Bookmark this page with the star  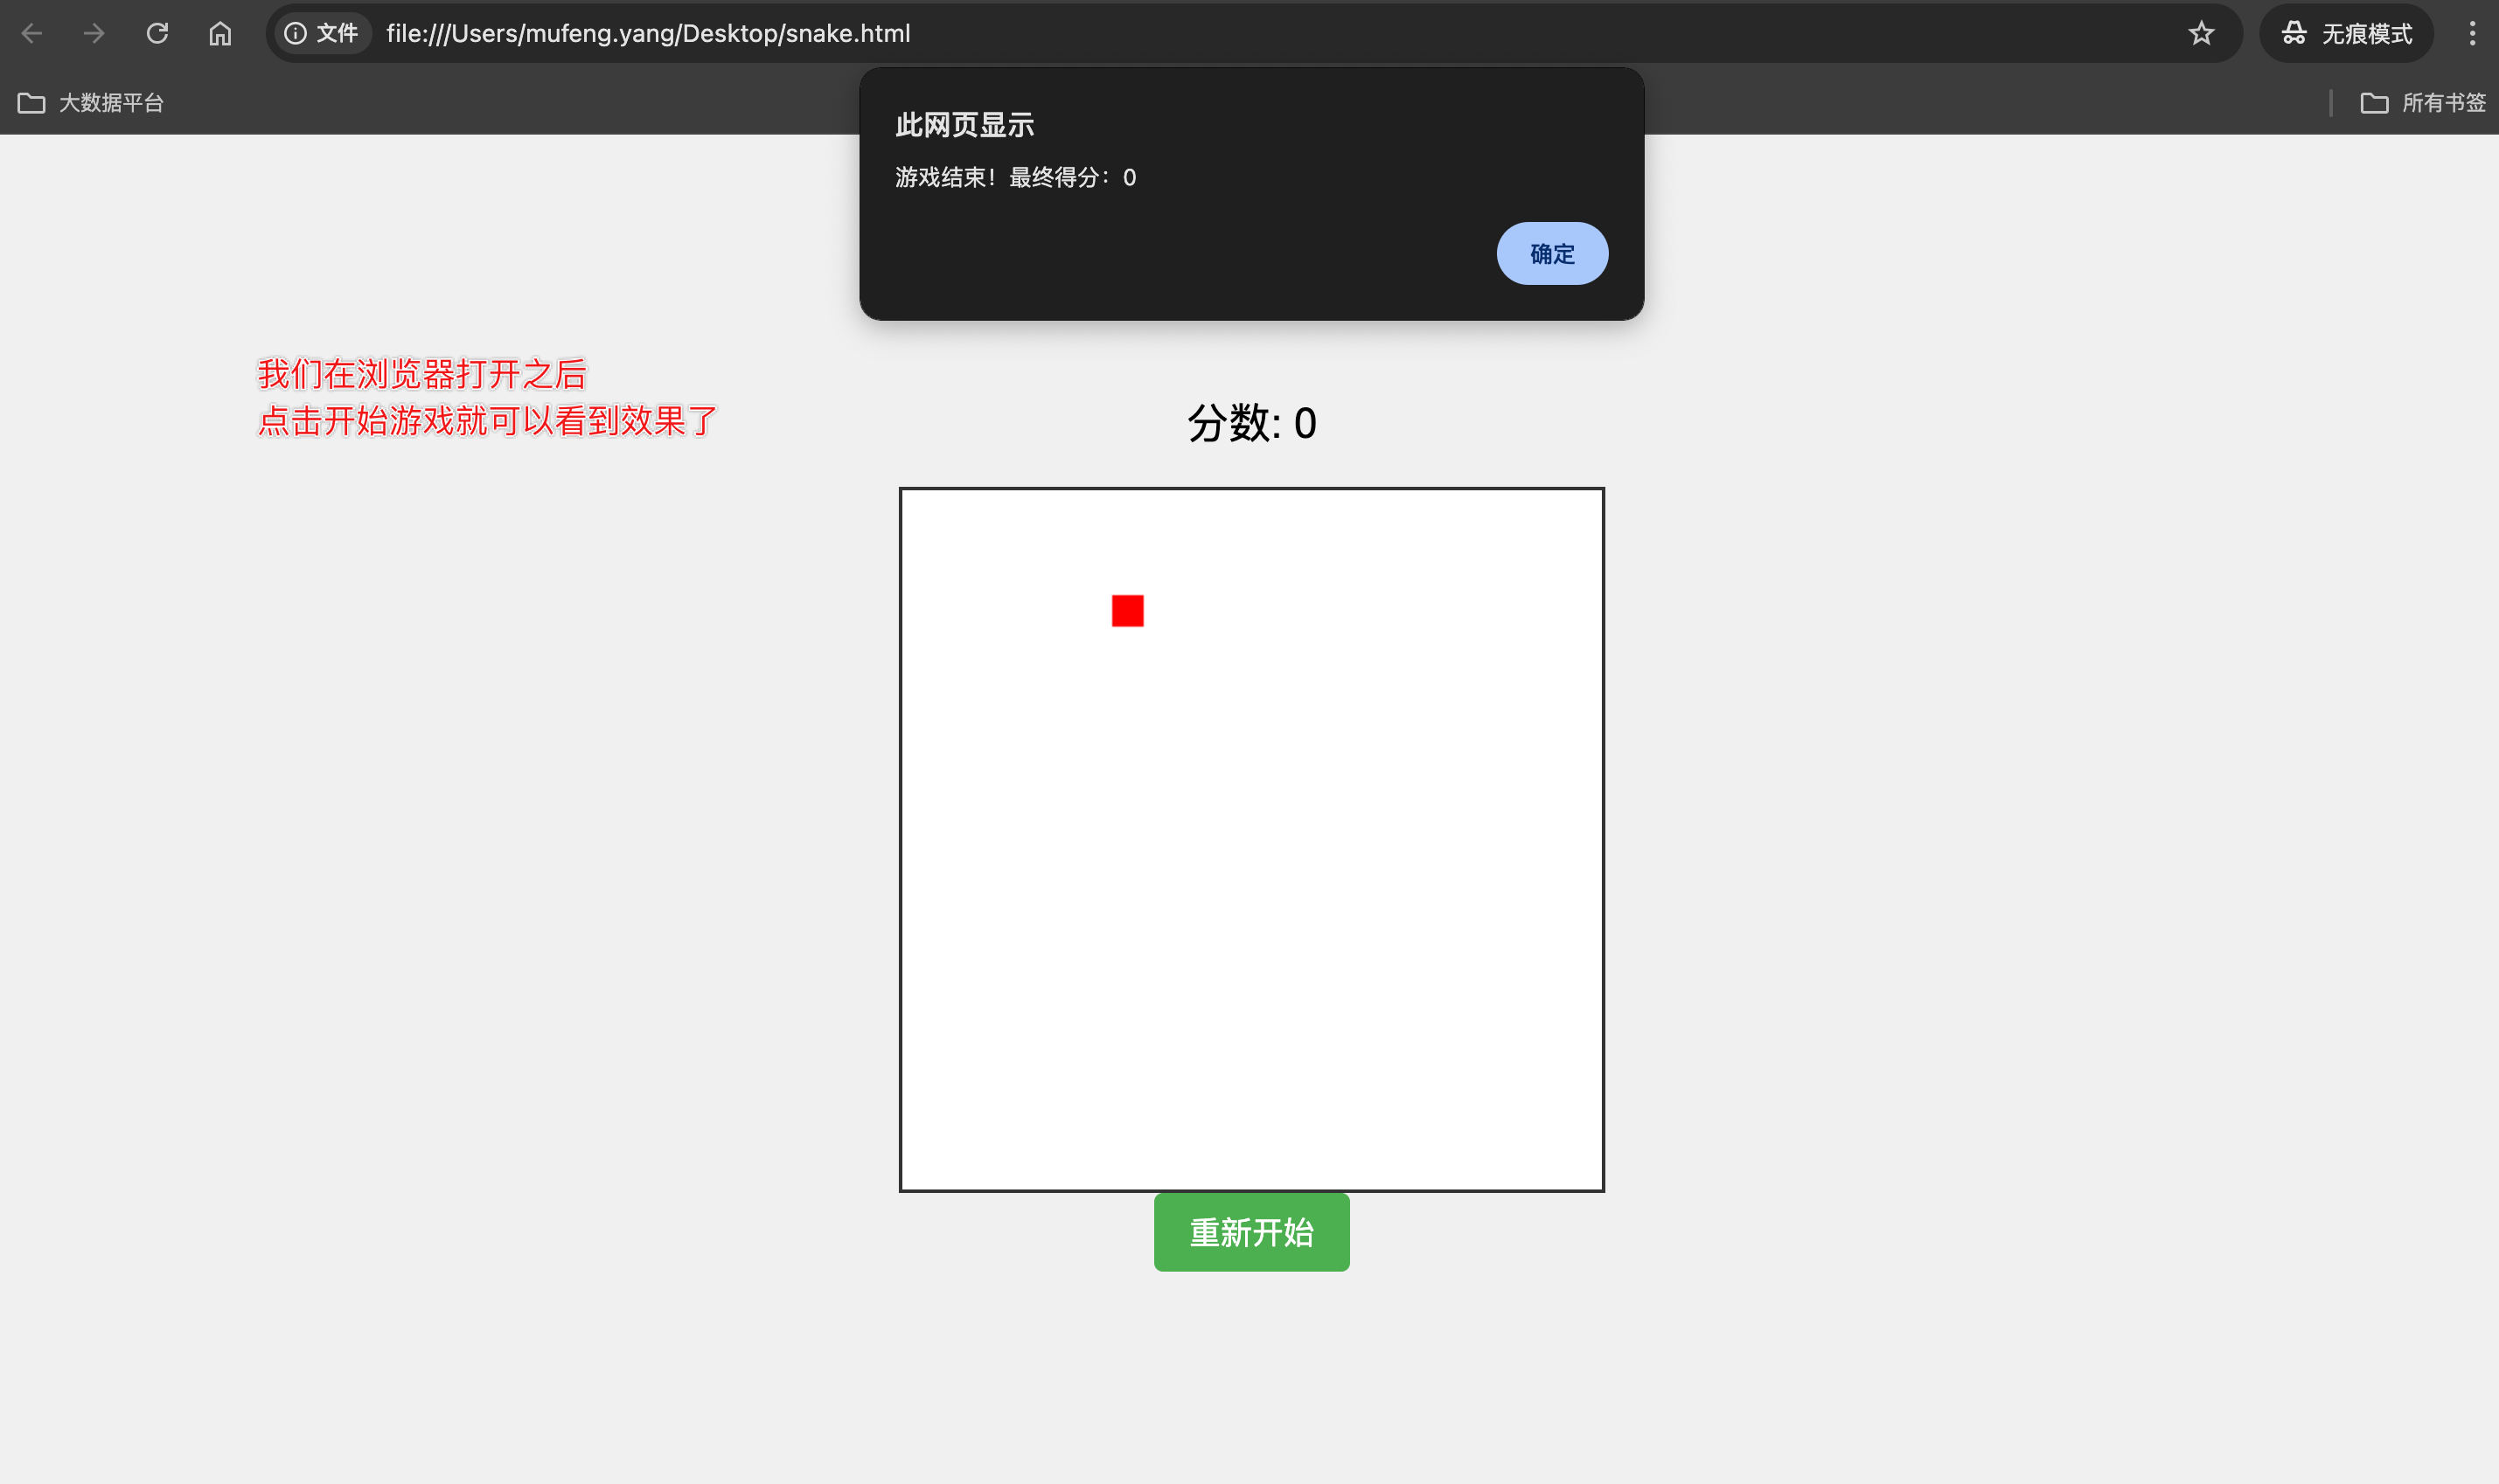pos(2201,34)
